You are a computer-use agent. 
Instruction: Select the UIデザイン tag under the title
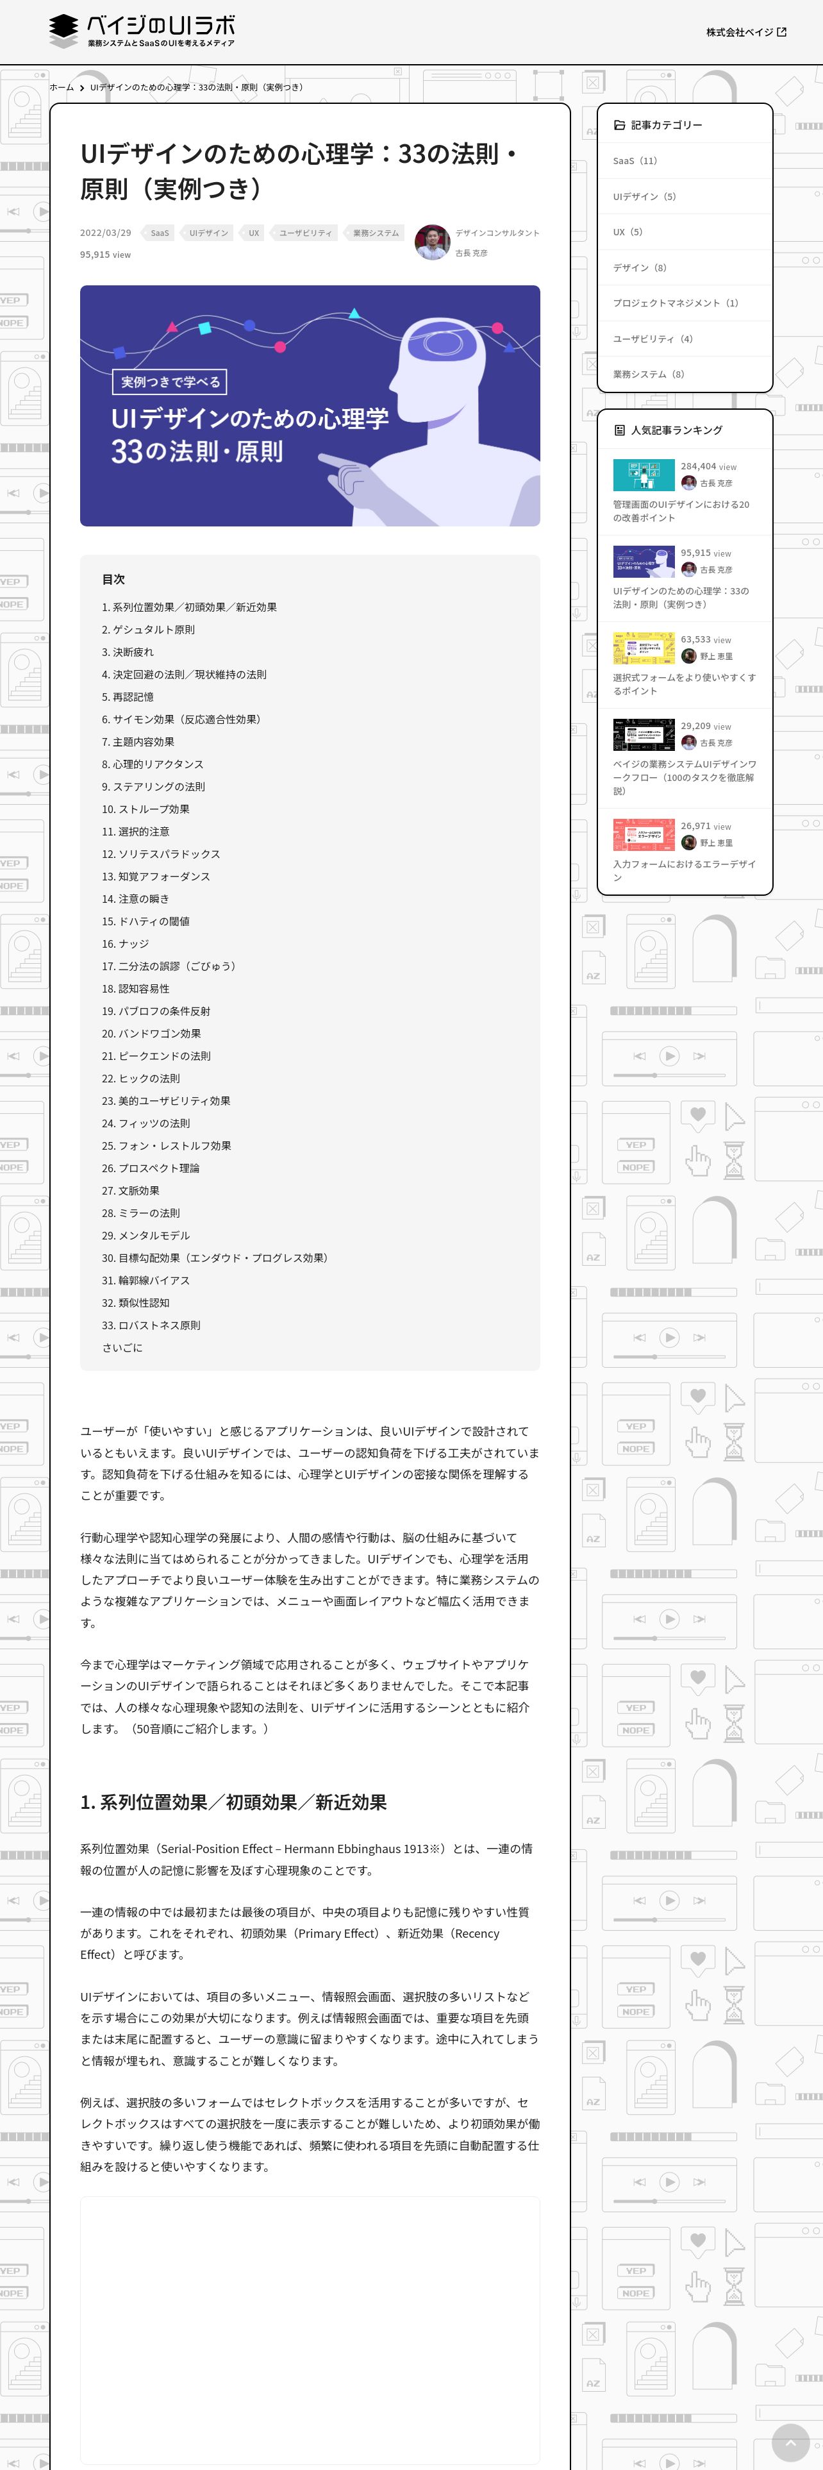click(x=208, y=233)
